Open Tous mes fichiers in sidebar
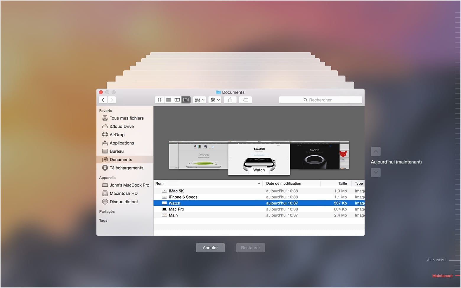The width and height of the screenshot is (461, 288). pos(125,118)
